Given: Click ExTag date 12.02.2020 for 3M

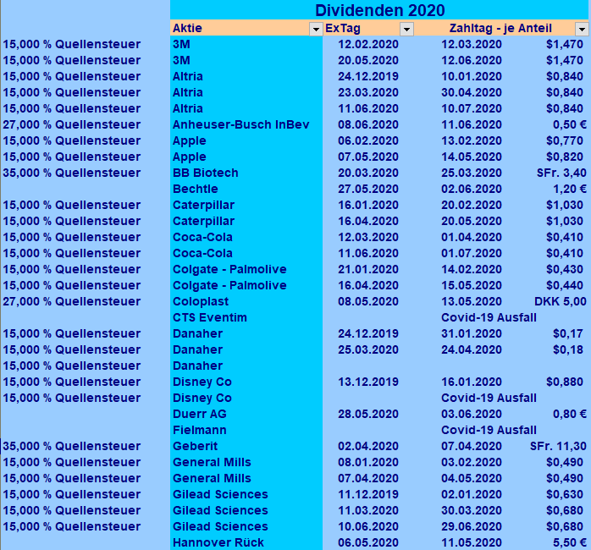Looking at the screenshot, I should [368, 44].
